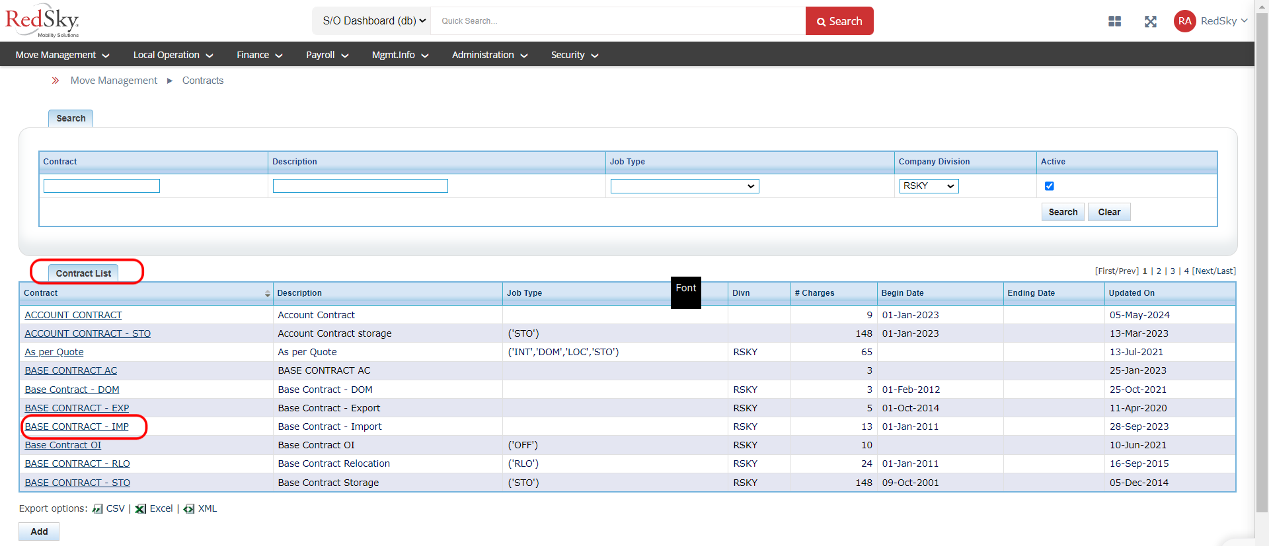Expand the RedSky user menu
Image resolution: width=1269 pixels, height=546 pixels.
1224,21
